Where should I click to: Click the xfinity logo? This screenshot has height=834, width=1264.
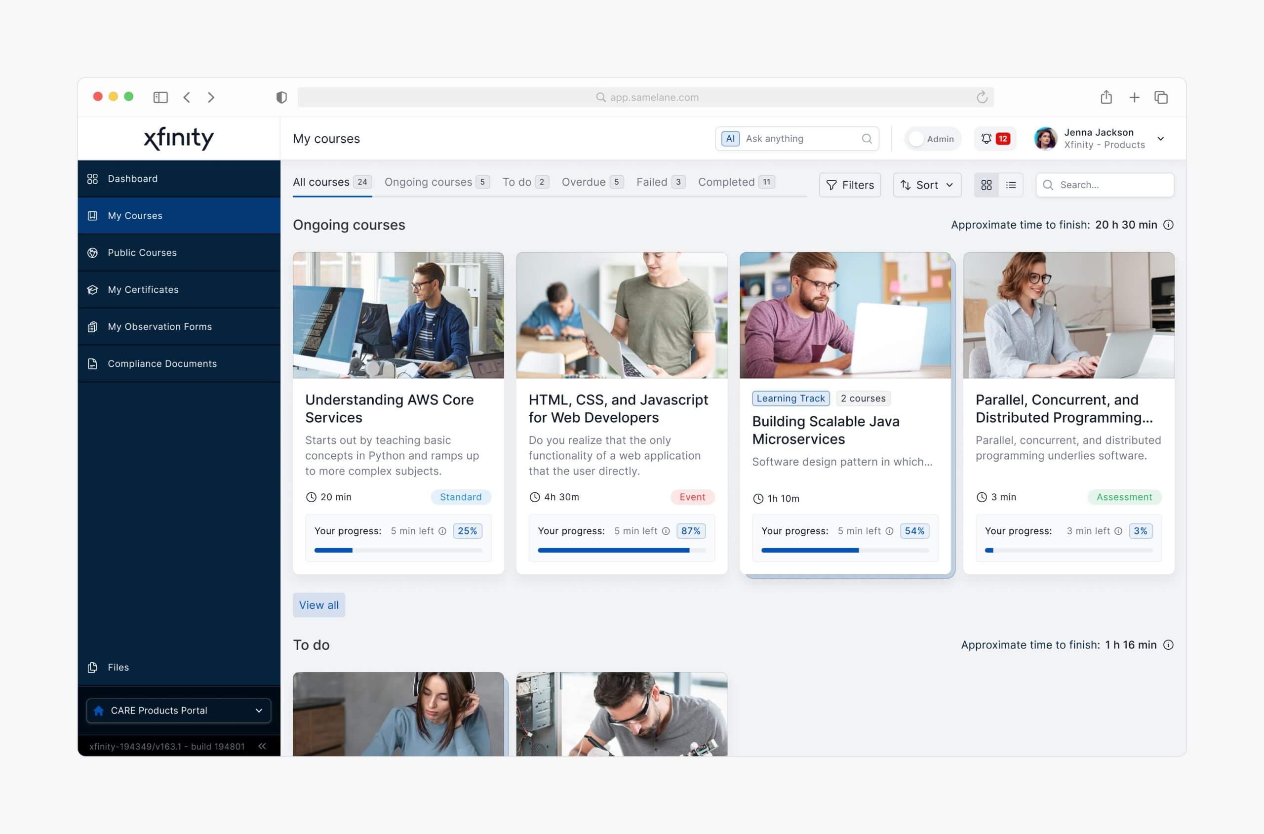(179, 138)
